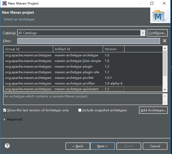Click version 1.0-alpha-4 cell

[x=114, y=83]
